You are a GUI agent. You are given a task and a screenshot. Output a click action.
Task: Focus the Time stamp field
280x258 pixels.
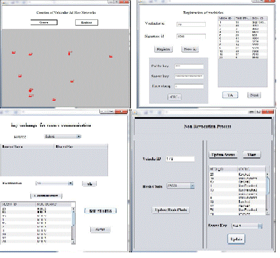point(189,86)
